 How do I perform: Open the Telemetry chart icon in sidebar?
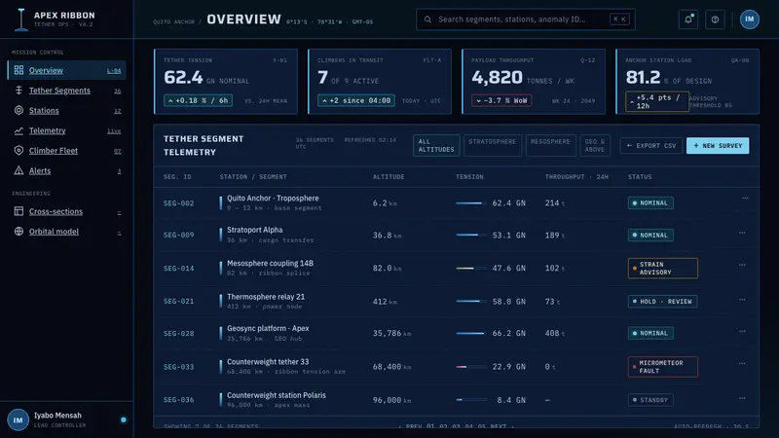point(19,130)
